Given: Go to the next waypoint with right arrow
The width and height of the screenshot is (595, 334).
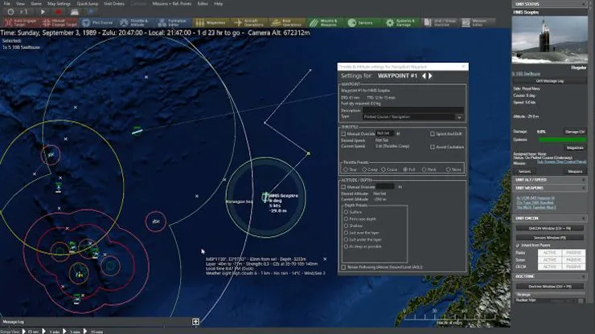Looking at the screenshot, I should (430, 75).
